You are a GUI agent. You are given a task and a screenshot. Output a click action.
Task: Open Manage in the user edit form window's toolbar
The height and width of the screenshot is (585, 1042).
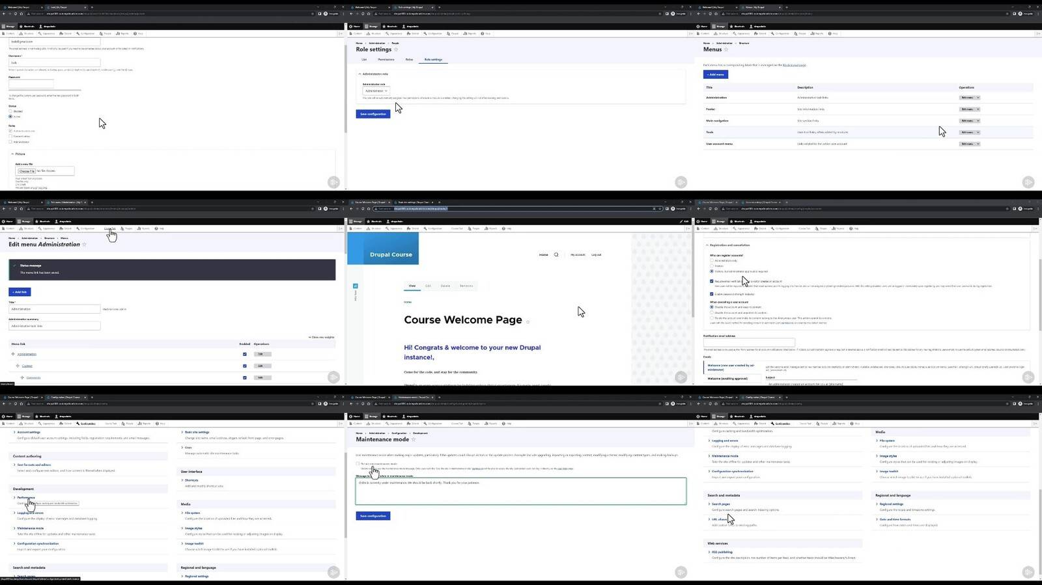pyautogui.click(x=8, y=26)
